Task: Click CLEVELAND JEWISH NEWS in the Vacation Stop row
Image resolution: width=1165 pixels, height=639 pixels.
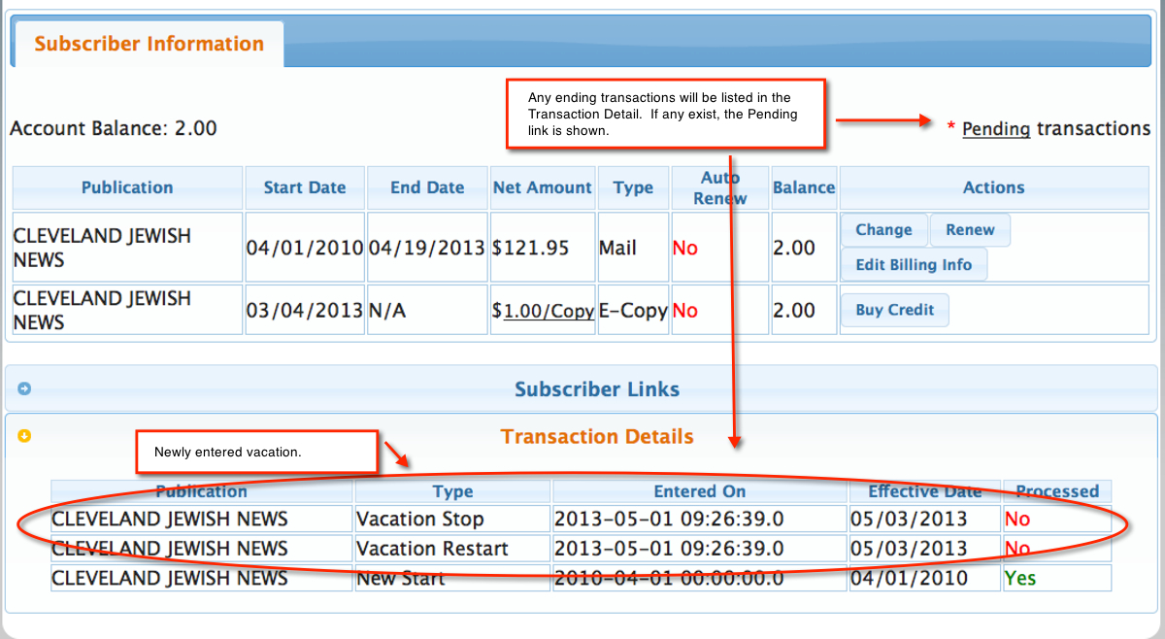Action: [170, 520]
